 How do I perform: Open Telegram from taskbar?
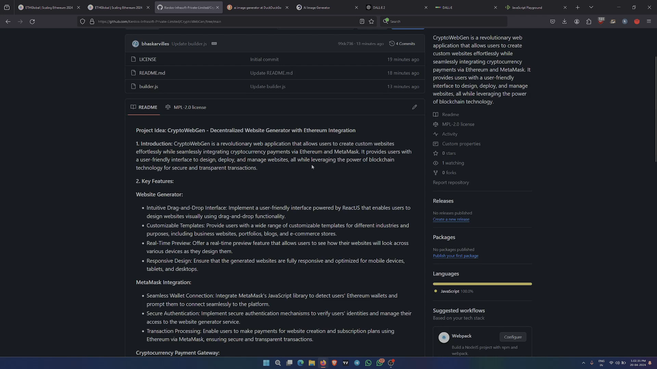tap(357, 363)
